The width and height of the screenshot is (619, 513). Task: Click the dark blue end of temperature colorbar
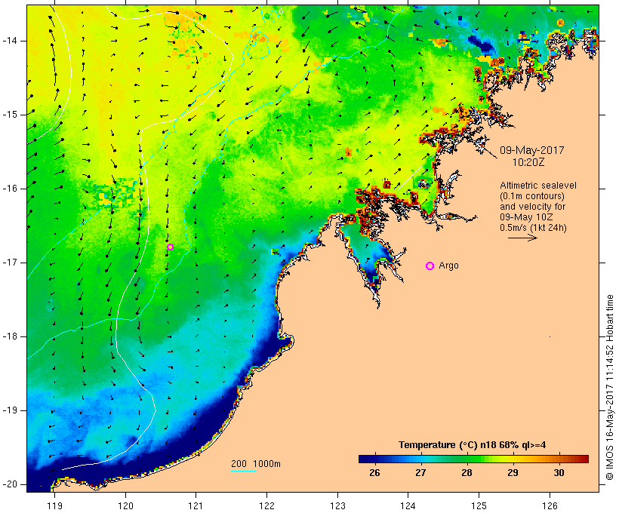365,459
